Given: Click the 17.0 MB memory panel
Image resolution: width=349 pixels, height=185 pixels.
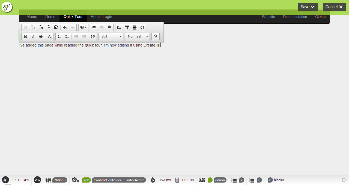Looking at the screenshot, I should click(x=185, y=180).
